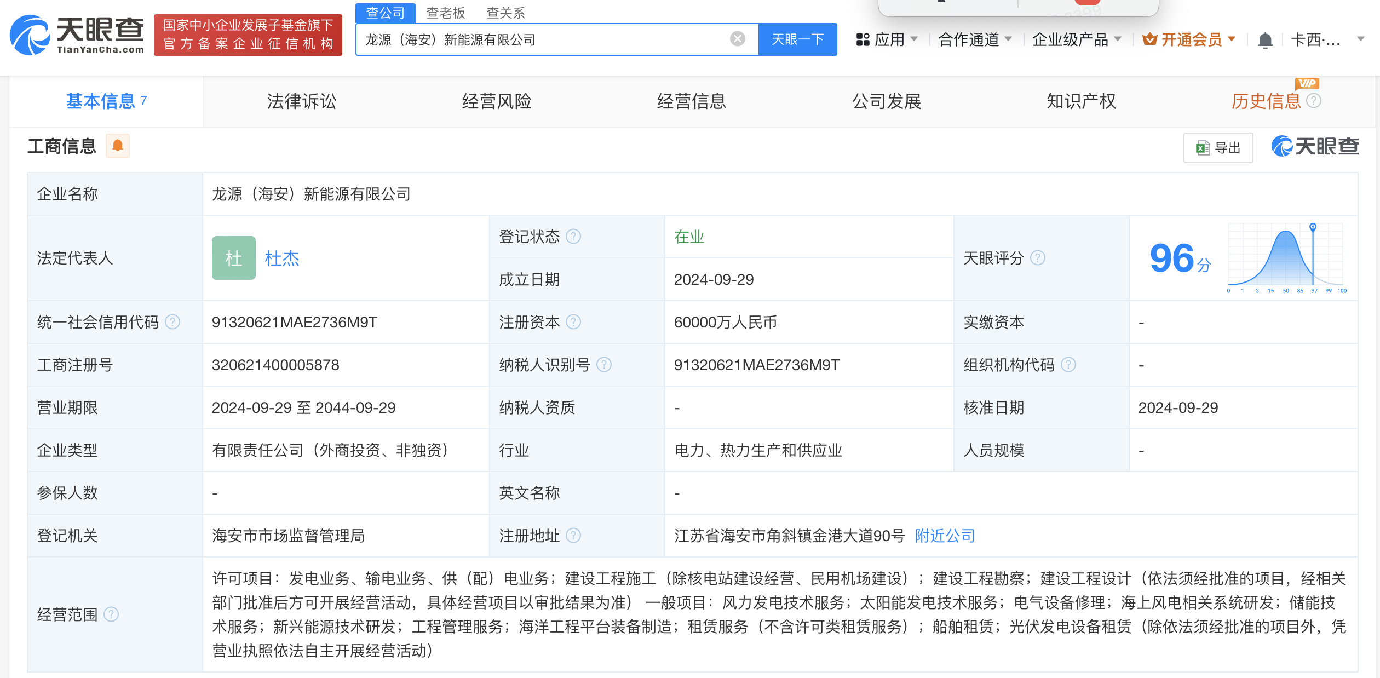This screenshot has height=678, width=1380.
Task: Clear the search field with X icon
Action: pos(737,39)
